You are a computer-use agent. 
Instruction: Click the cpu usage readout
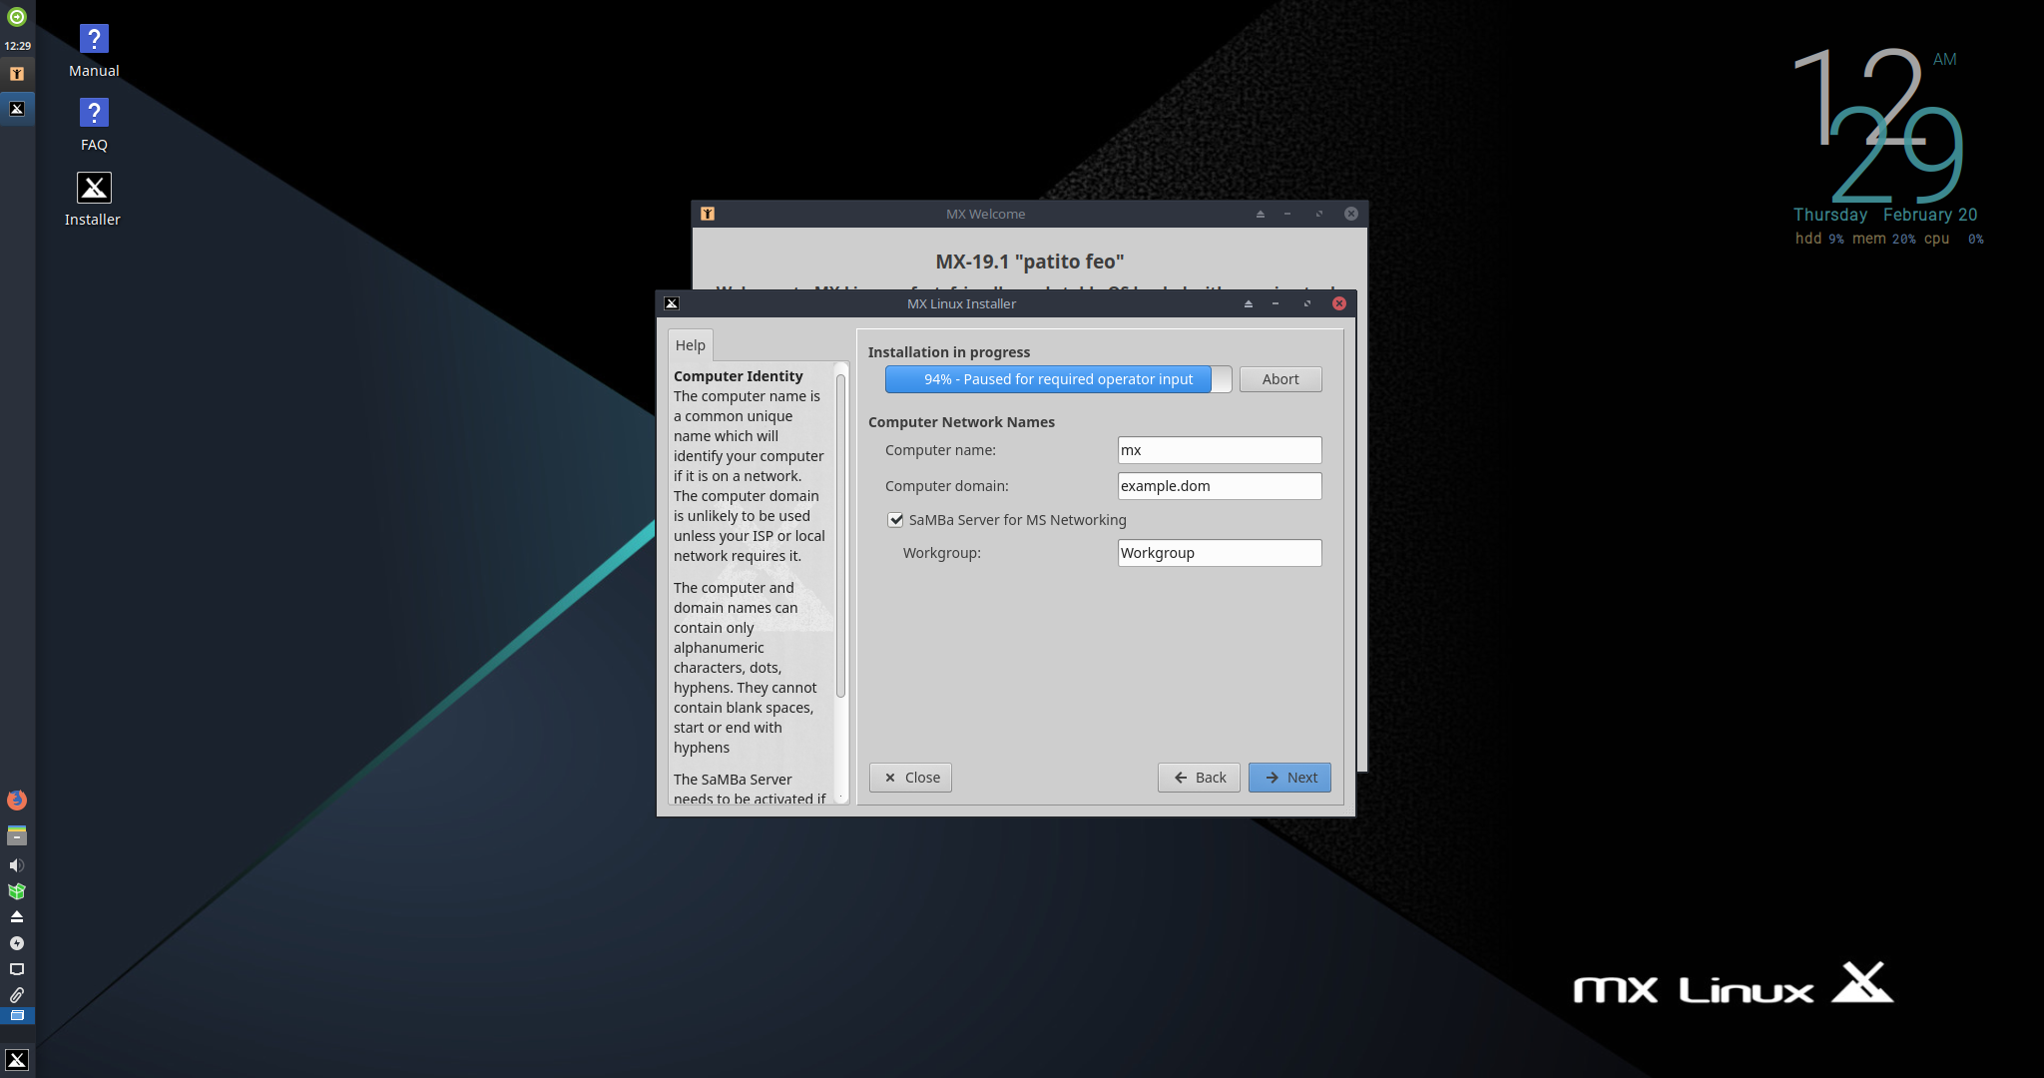(1954, 239)
